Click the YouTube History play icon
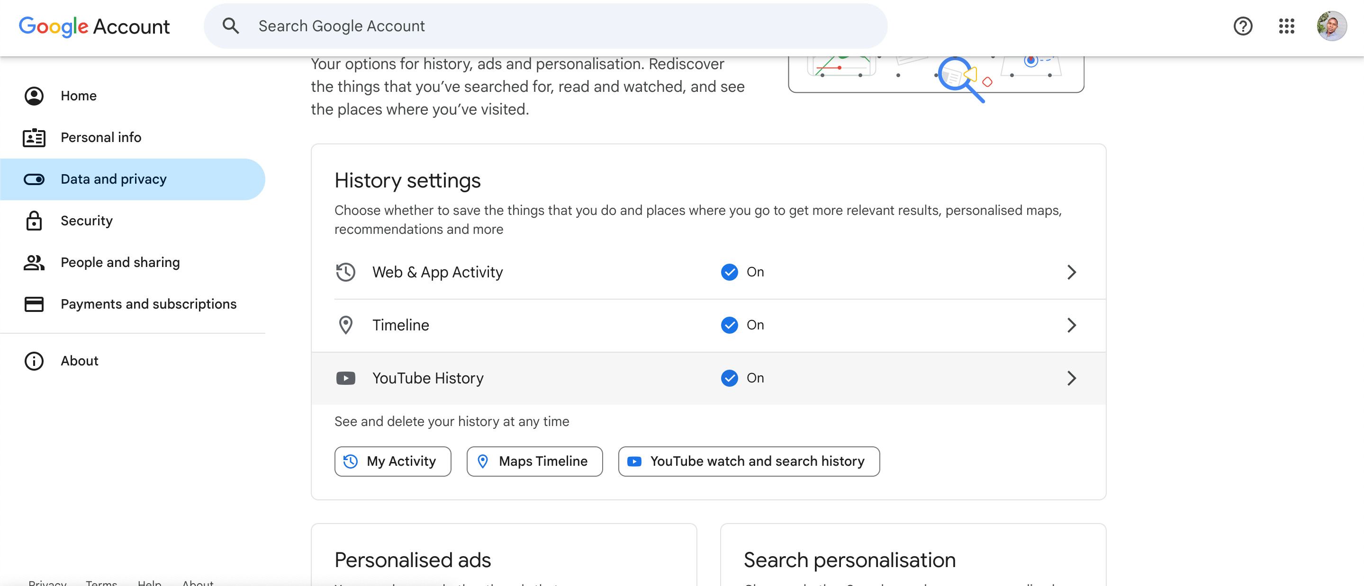 click(x=346, y=378)
